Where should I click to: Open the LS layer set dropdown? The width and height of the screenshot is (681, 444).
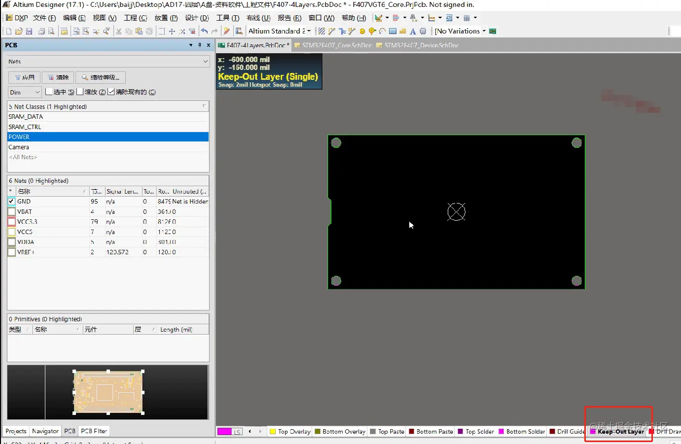click(237, 432)
